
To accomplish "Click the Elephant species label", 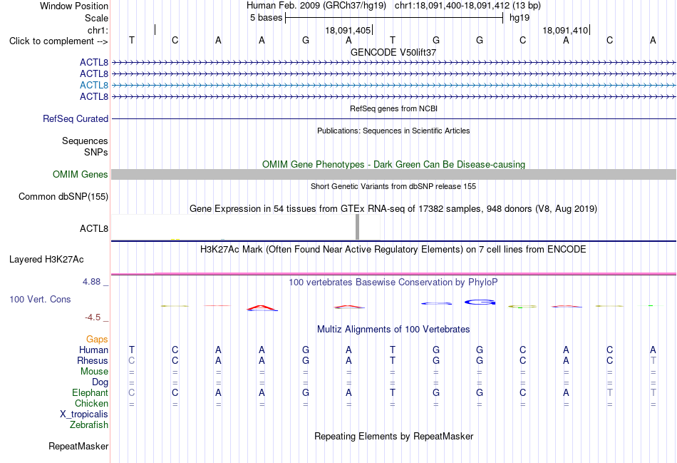I will 90,392.
